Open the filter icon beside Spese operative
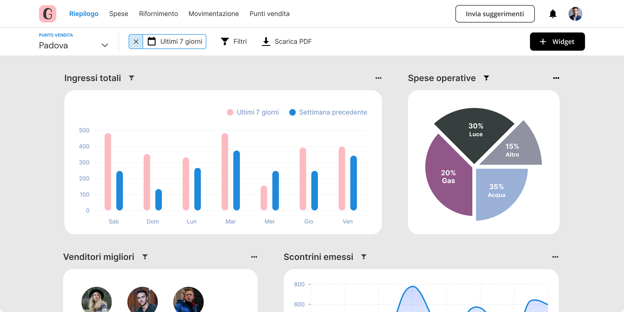This screenshot has width=624, height=312. pos(486,78)
